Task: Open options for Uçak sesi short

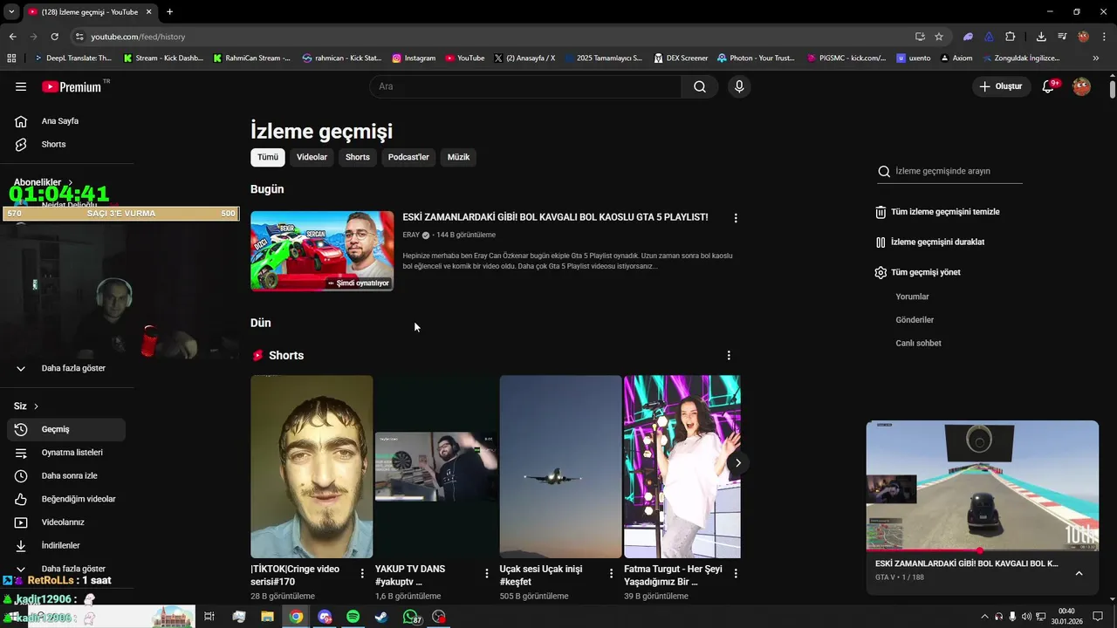Action: pyautogui.click(x=611, y=573)
